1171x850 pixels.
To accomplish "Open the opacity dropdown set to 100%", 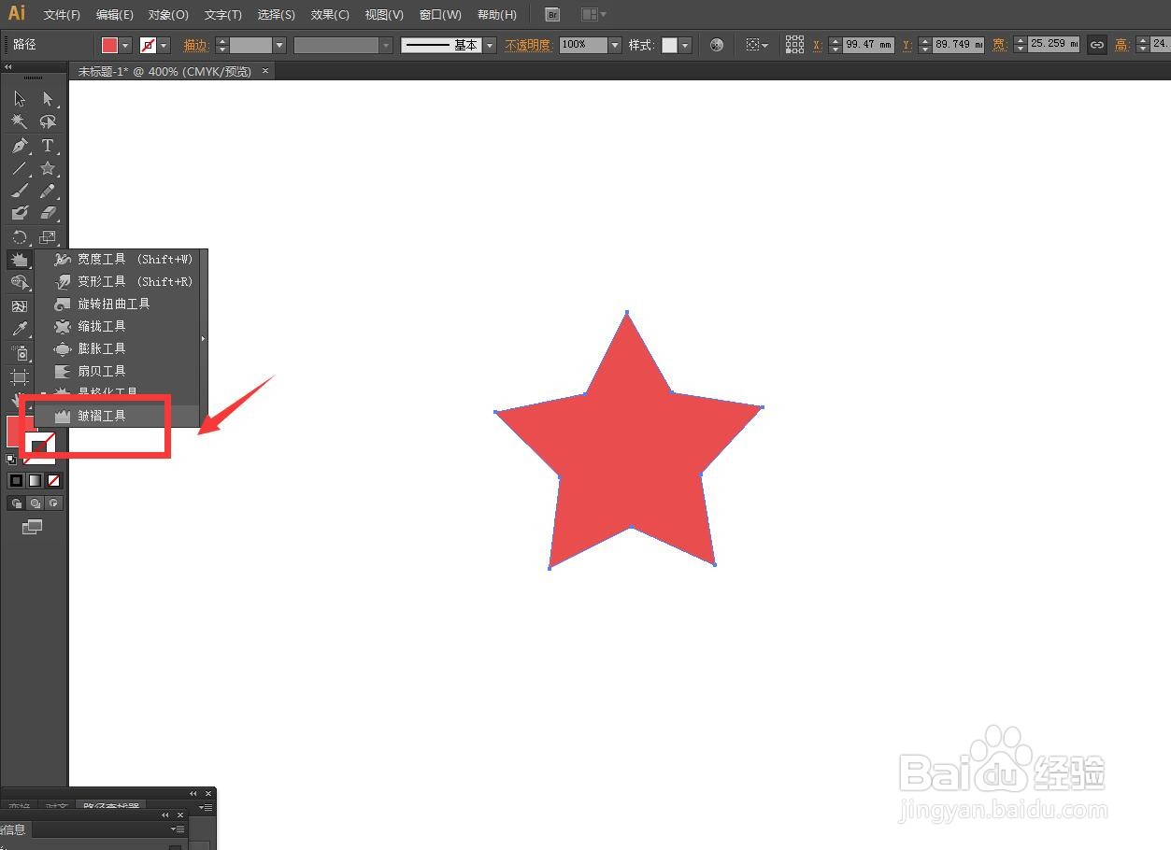I will click(614, 44).
